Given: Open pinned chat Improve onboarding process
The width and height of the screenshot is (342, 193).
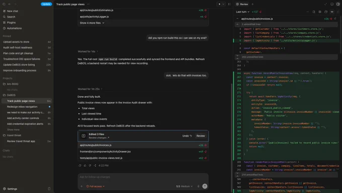Looking at the screenshot, I should 27,71.
